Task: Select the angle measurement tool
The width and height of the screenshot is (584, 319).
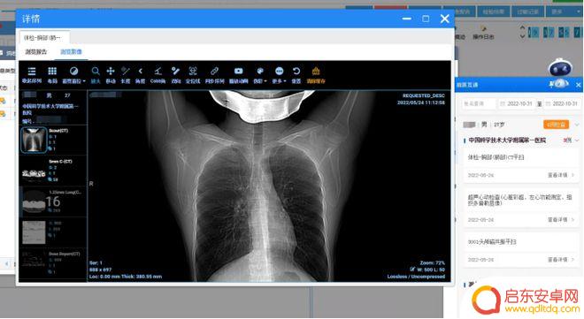Action: tap(140, 74)
